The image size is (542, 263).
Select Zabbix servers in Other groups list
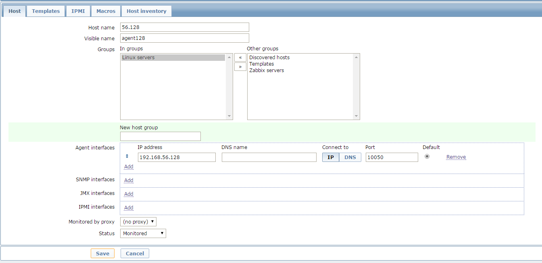[x=266, y=70]
